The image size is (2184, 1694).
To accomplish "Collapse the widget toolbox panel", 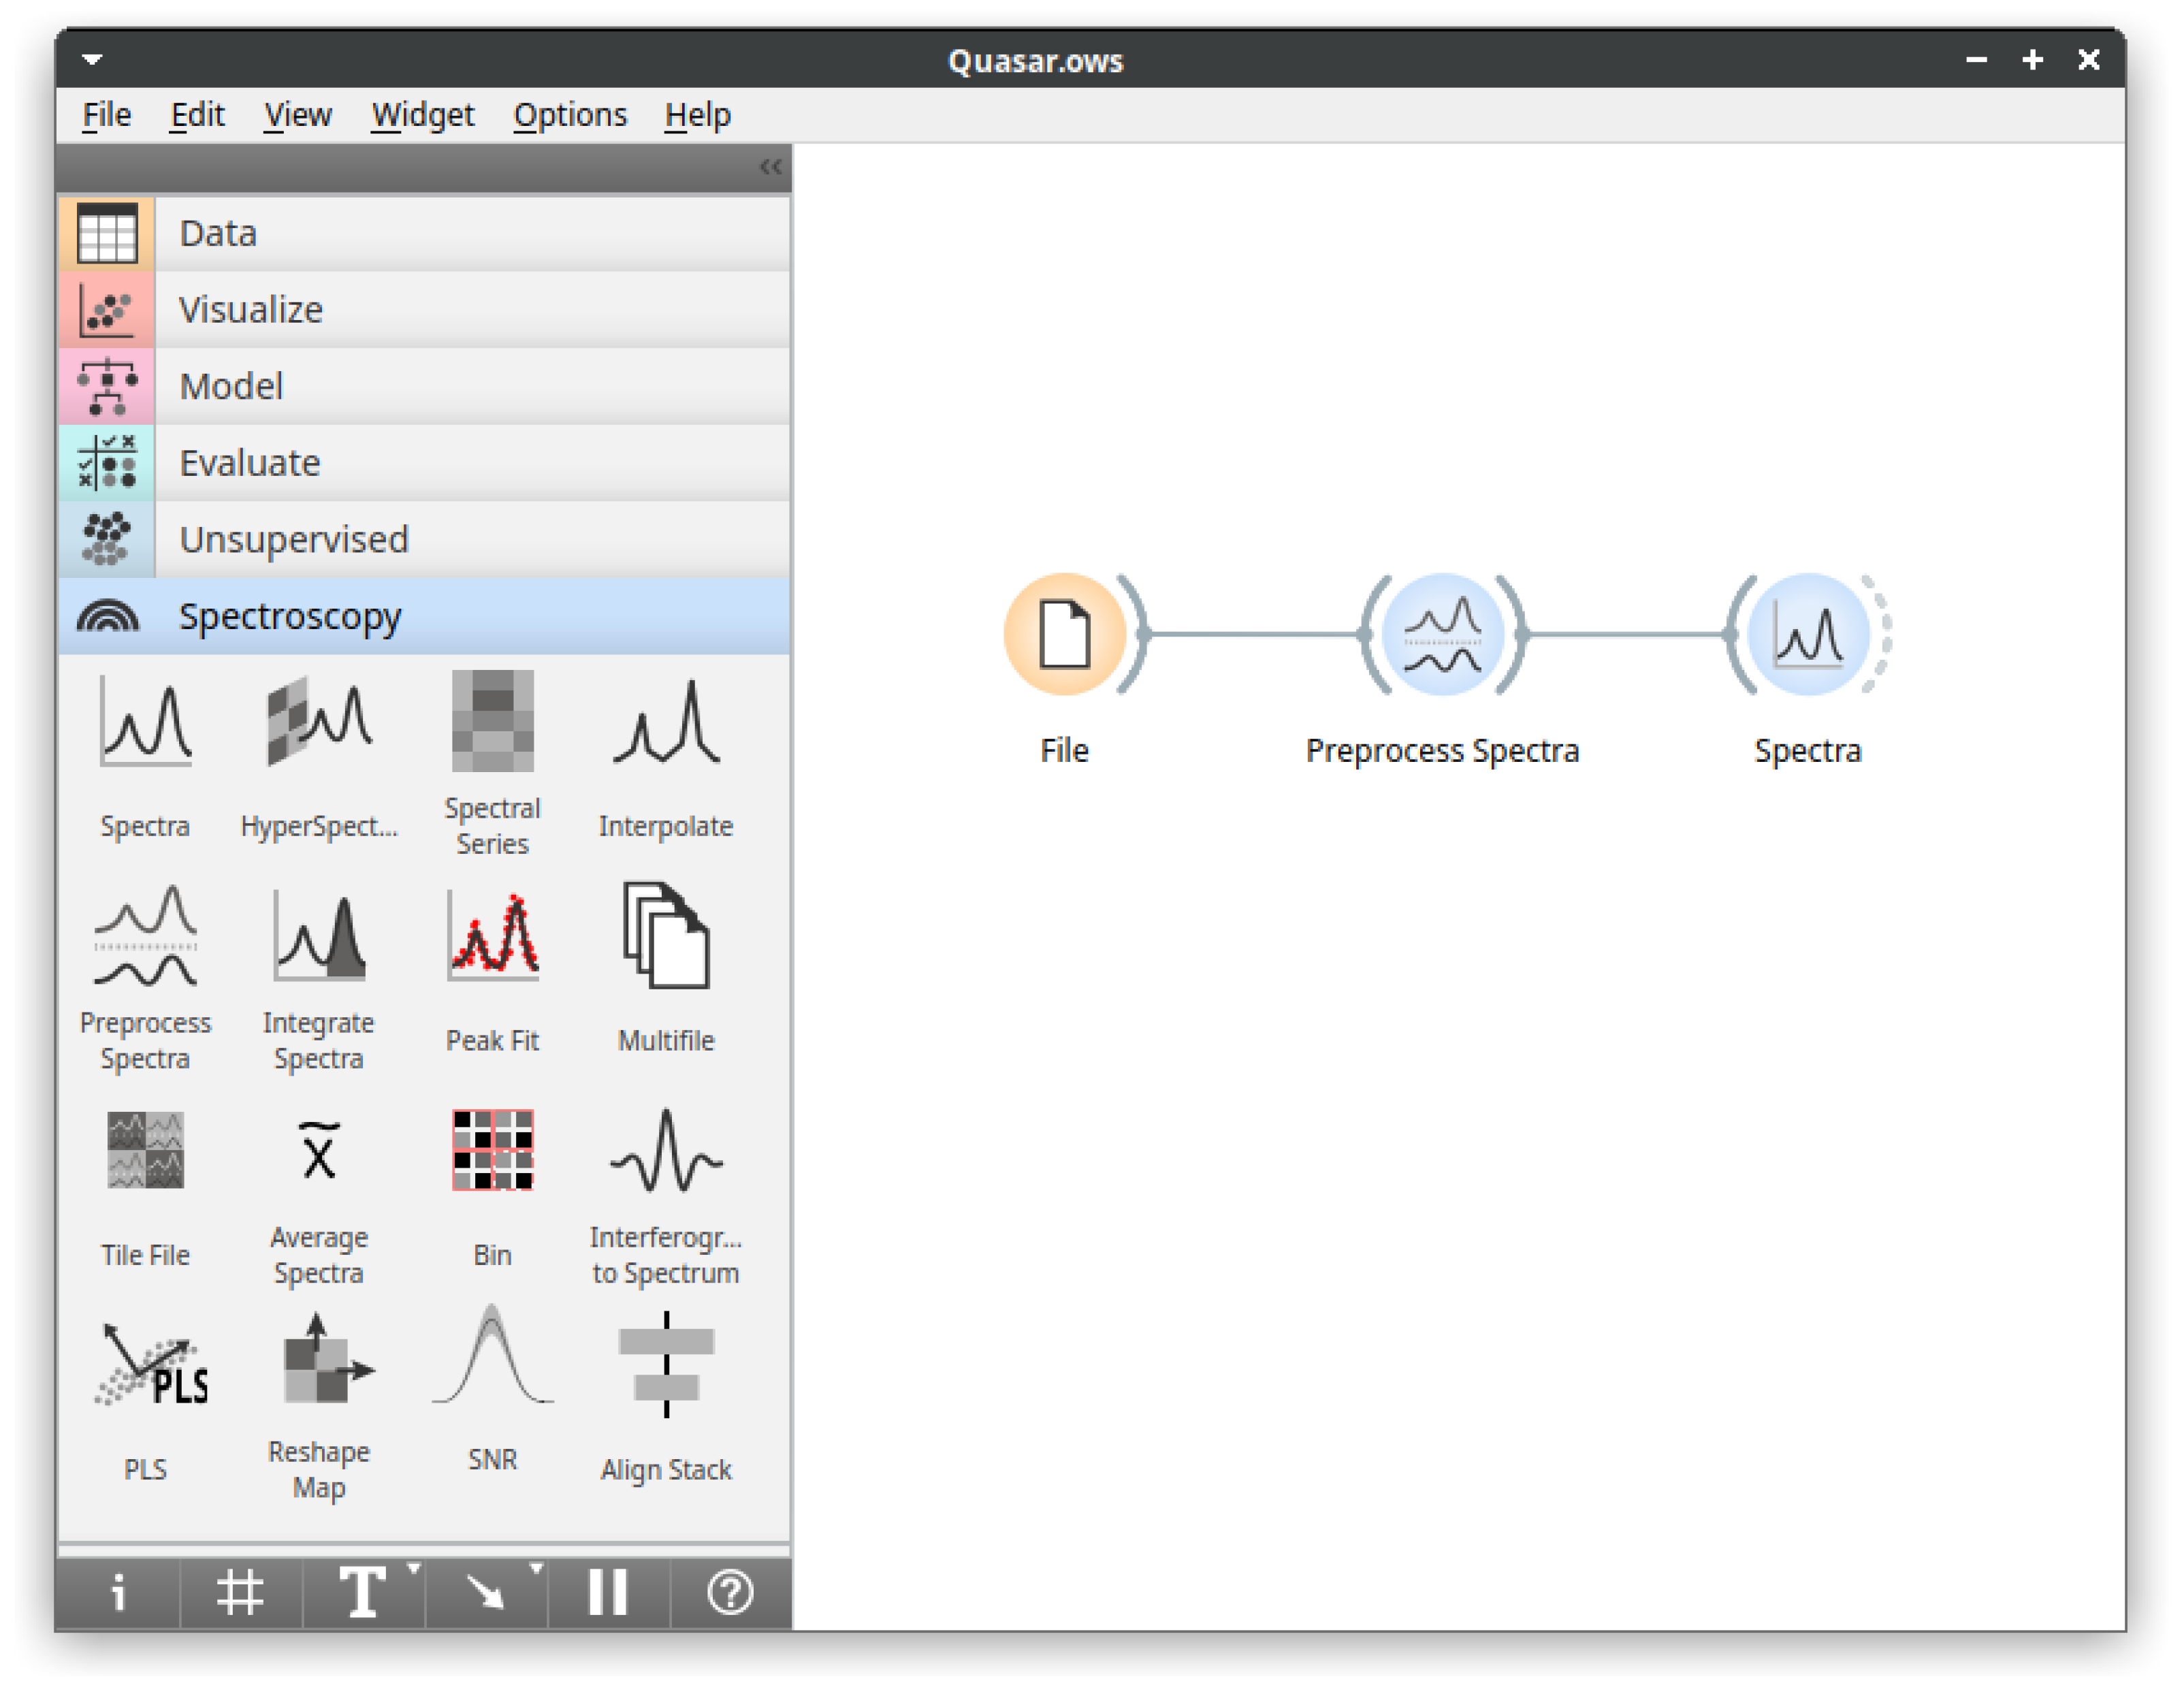I will [x=770, y=167].
